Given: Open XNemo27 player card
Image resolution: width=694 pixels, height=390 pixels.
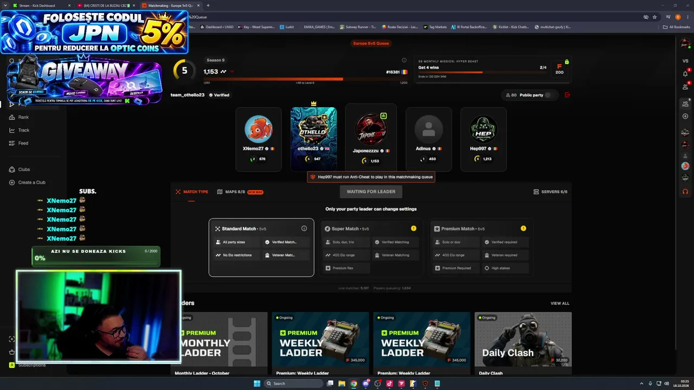Looking at the screenshot, I should pos(259,139).
